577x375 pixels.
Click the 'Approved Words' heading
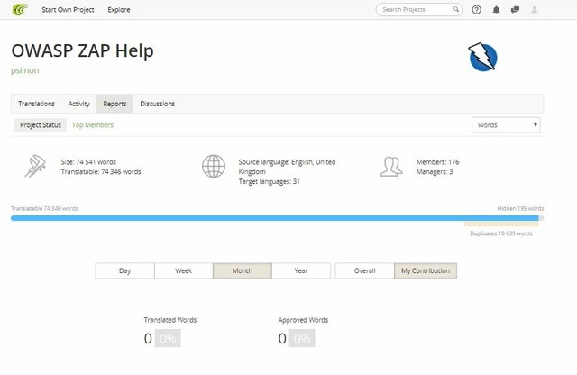point(303,320)
